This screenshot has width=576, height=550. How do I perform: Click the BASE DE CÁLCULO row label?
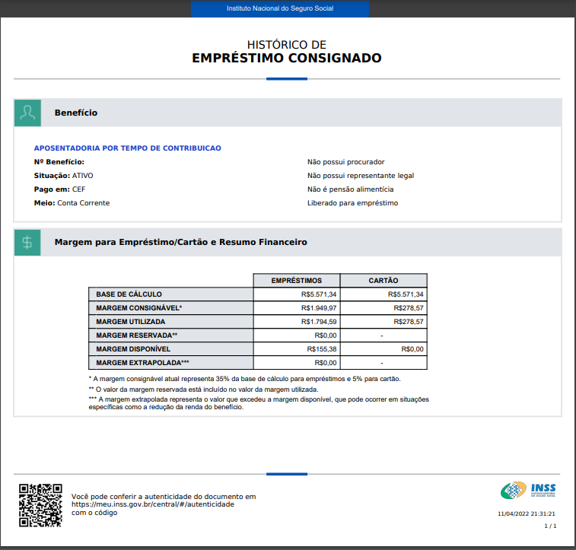click(129, 294)
